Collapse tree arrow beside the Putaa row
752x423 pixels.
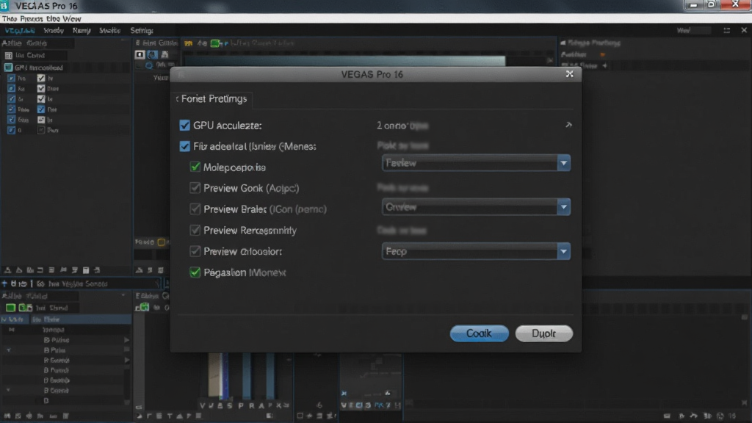click(x=9, y=350)
